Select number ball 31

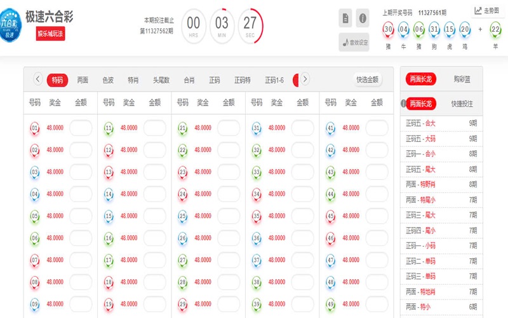pyautogui.click(x=257, y=128)
